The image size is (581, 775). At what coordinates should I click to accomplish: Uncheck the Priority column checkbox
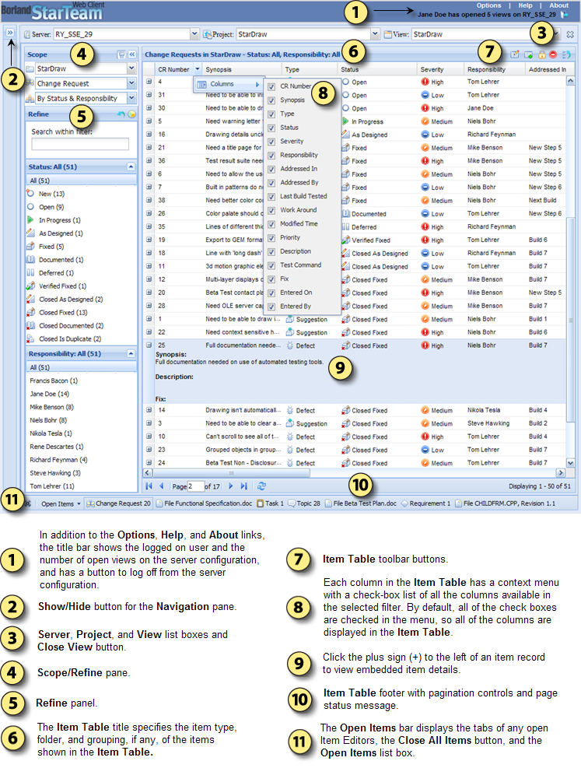pos(271,238)
